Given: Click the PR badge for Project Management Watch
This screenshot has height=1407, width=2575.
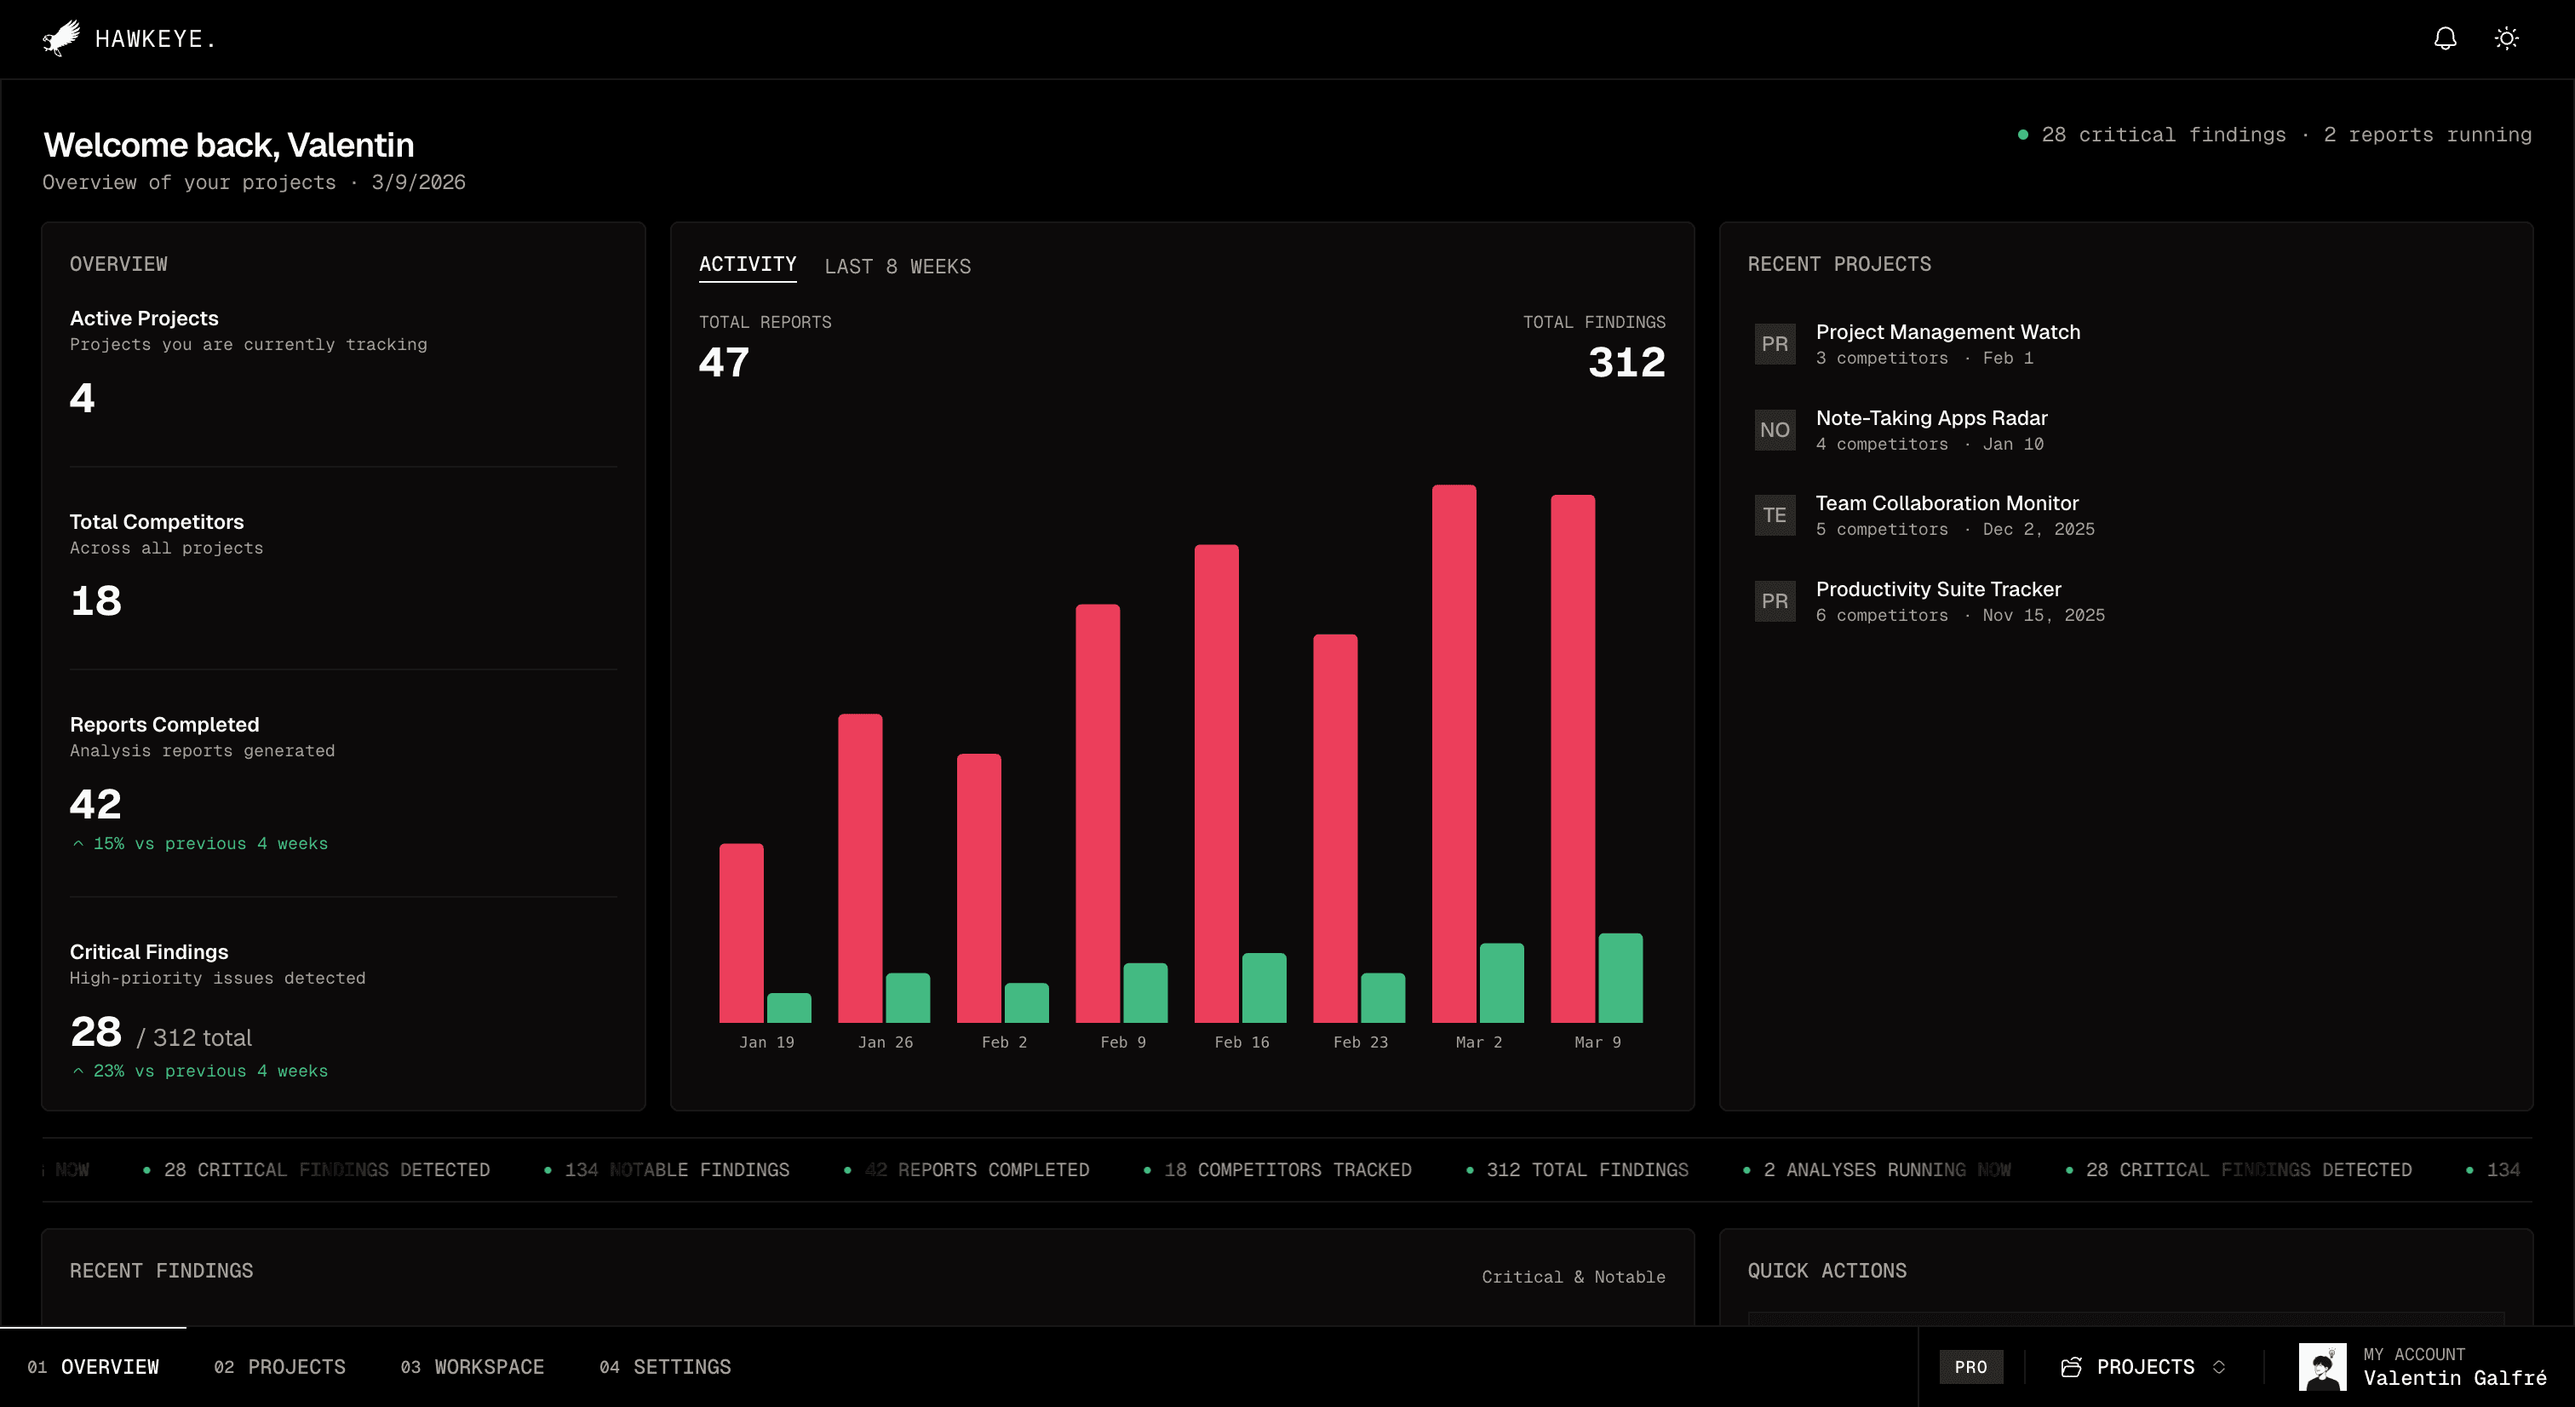Looking at the screenshot, I should [1775, 344].
